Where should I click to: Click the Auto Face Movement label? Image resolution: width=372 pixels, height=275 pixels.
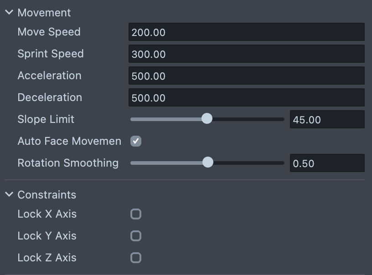(x=69, y=141)
